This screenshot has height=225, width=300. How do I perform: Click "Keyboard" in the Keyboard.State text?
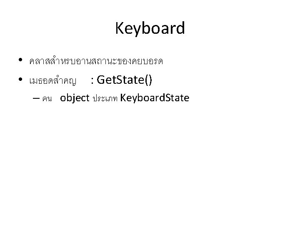click(141, 98)
